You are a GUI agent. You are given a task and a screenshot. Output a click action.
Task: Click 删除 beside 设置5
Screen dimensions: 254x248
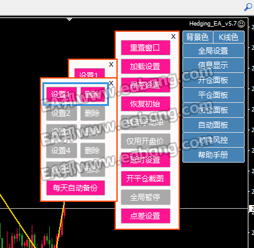pos(93,169)
